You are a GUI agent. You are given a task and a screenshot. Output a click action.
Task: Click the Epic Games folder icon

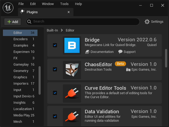(128, 70)
